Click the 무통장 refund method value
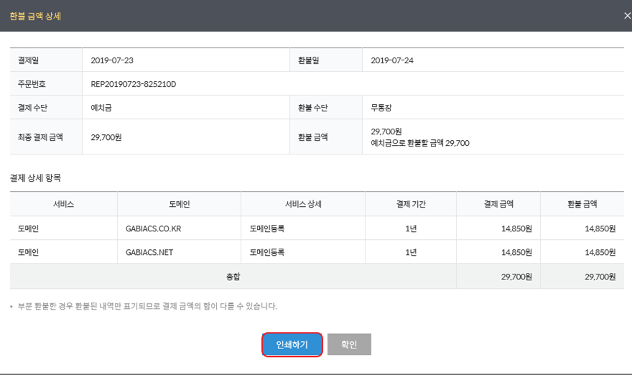632x375 pixels. coord(381,108)
